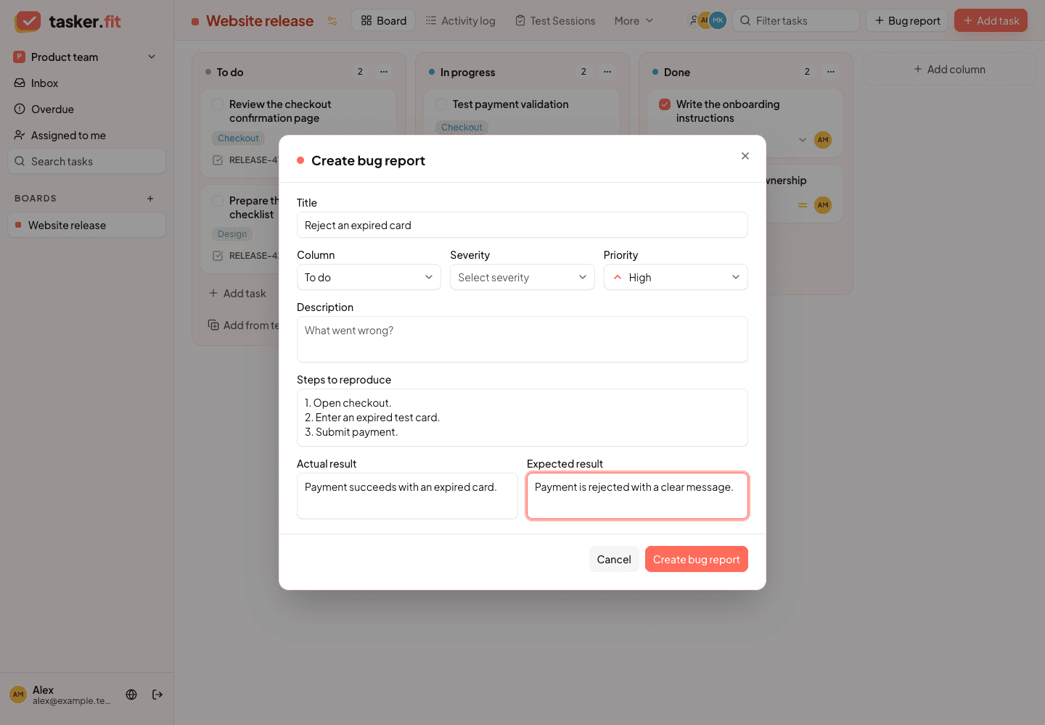Click the Filter tasks search field
Screen dimensions: 1045x725
coord(796,20)
